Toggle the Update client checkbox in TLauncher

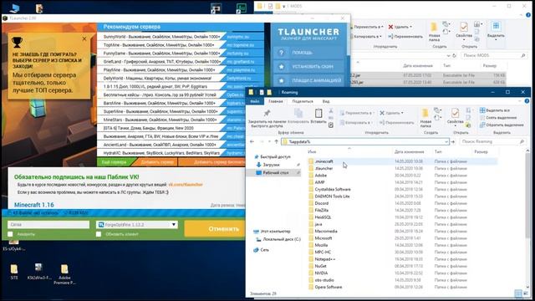coord(99,234)
